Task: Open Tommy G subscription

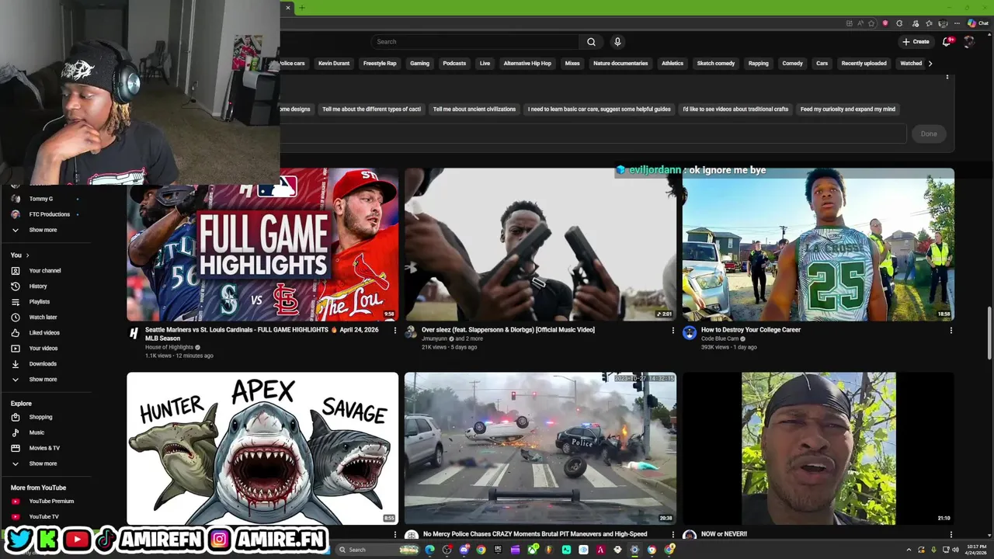Action: point(41,199)
